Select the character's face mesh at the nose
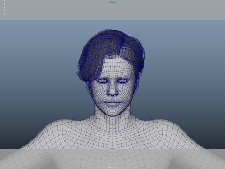Viewport: 225px width, 169px height. (x=112, y=90)
